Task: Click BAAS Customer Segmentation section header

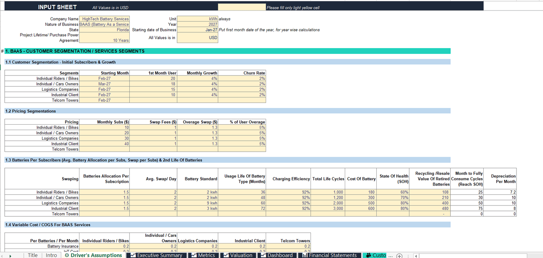Action: 228,51
